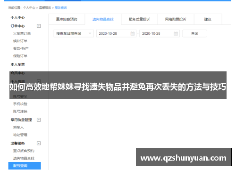
Task: Select 个人中心 heading in the sidebar
Action: pyautogui.click(x=17, y=17)
